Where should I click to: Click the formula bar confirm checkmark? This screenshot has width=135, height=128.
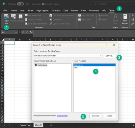tap(27, 32)
